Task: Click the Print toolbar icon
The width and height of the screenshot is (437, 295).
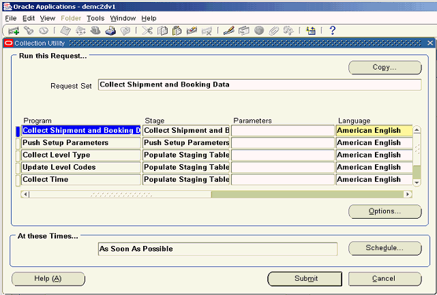Action: (110, 31)
